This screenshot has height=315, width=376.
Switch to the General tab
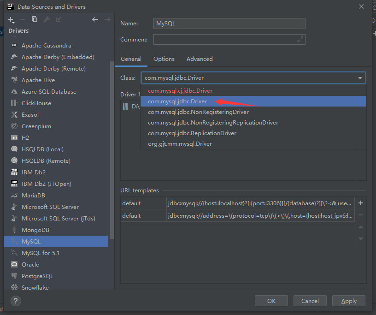click(x=131, y=59)
